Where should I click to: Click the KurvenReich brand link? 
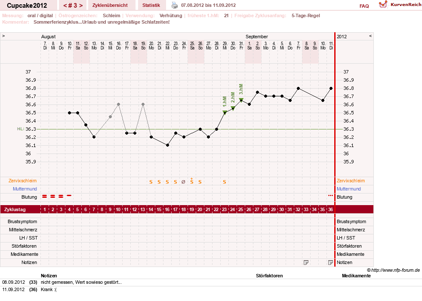pyautogui.click(x=406, y=5)
